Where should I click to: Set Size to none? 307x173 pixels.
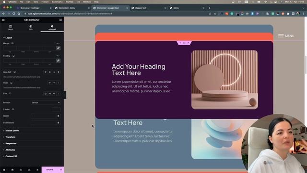coord(46,94)
